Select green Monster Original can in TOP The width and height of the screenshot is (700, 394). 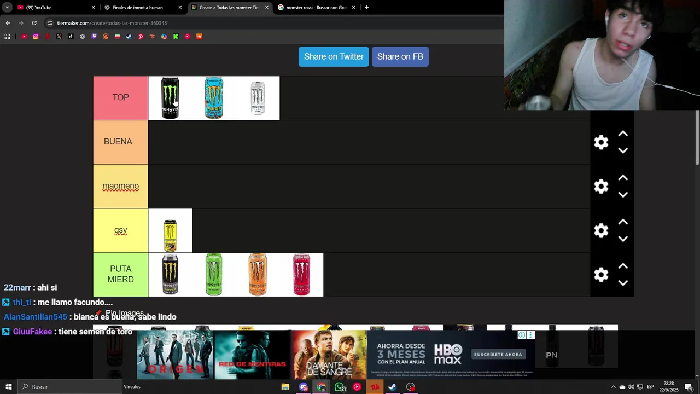(170, 98)
